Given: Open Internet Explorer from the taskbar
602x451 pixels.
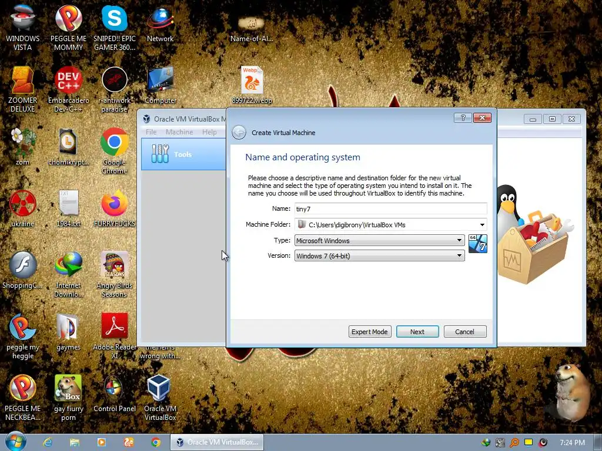Looking at the screenshot, I should [48, 442].
